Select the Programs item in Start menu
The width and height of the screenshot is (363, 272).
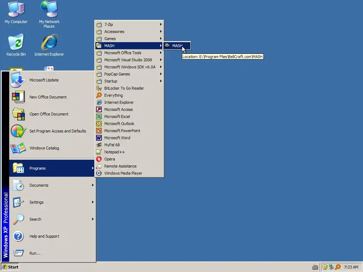pyautogui.click(x=52, y=168)
